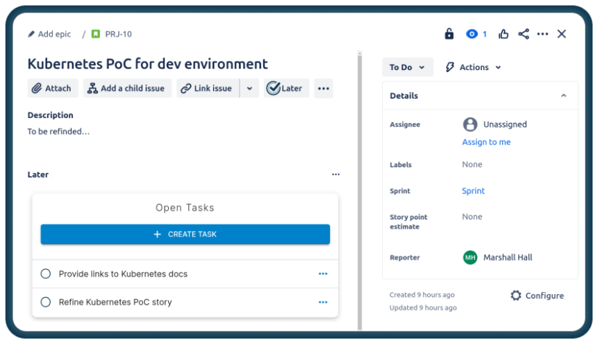598x344 pixels.
Task: Click the Assign to me link
Action: tap(486, 142)
